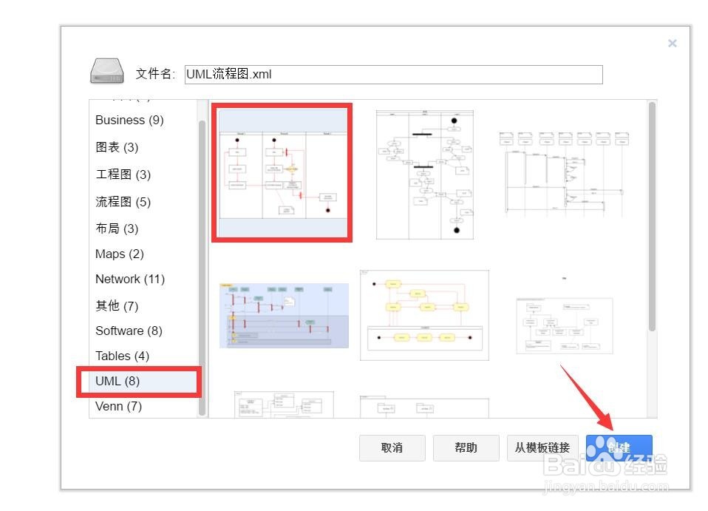Open the vertical swimlane activity diagram template
Screen dimensions: 708x511
423,175
